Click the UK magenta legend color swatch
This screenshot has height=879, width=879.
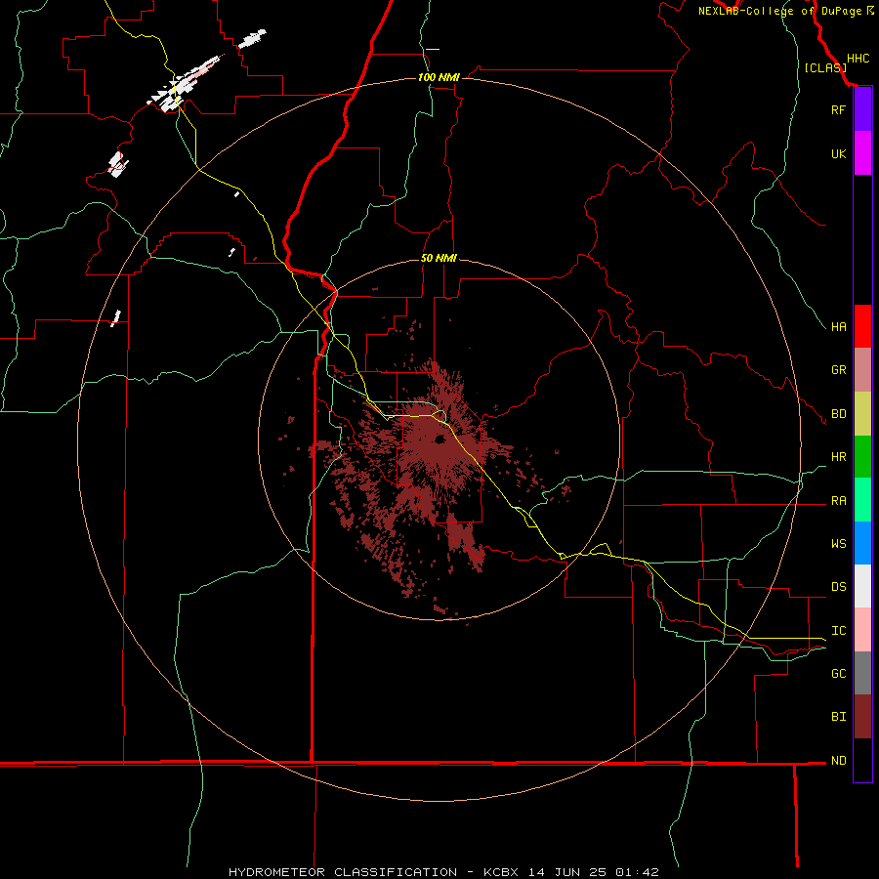862,153
